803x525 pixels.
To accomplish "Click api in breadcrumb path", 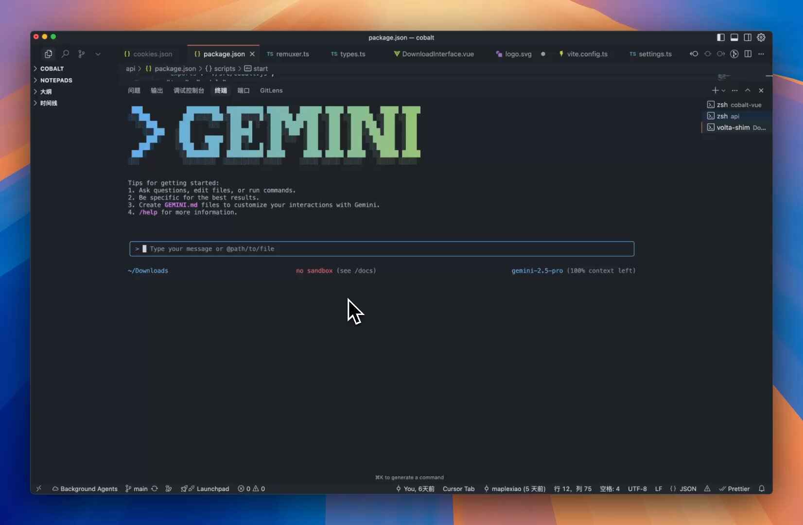I will click(131, 69).
